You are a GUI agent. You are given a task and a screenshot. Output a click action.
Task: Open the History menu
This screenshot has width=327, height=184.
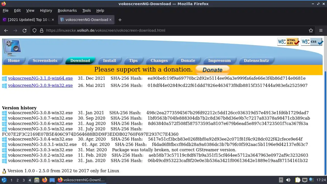coord(46,10)
